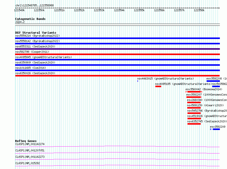This screenshot has width=227, height=169.
Task: Open the nsv5558142 (ByrskaBishop2022) label
Action: (x=37, y=41)
